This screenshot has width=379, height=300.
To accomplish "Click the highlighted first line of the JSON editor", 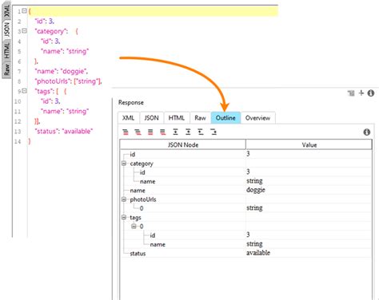I will 153,11.
